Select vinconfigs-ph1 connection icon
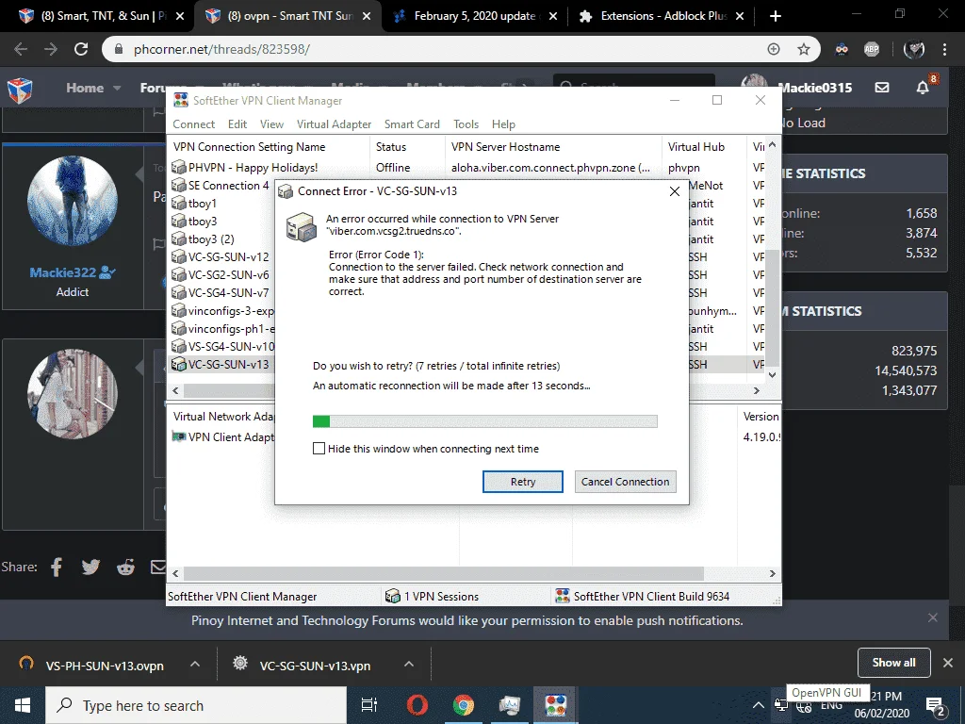 (178, 328)
